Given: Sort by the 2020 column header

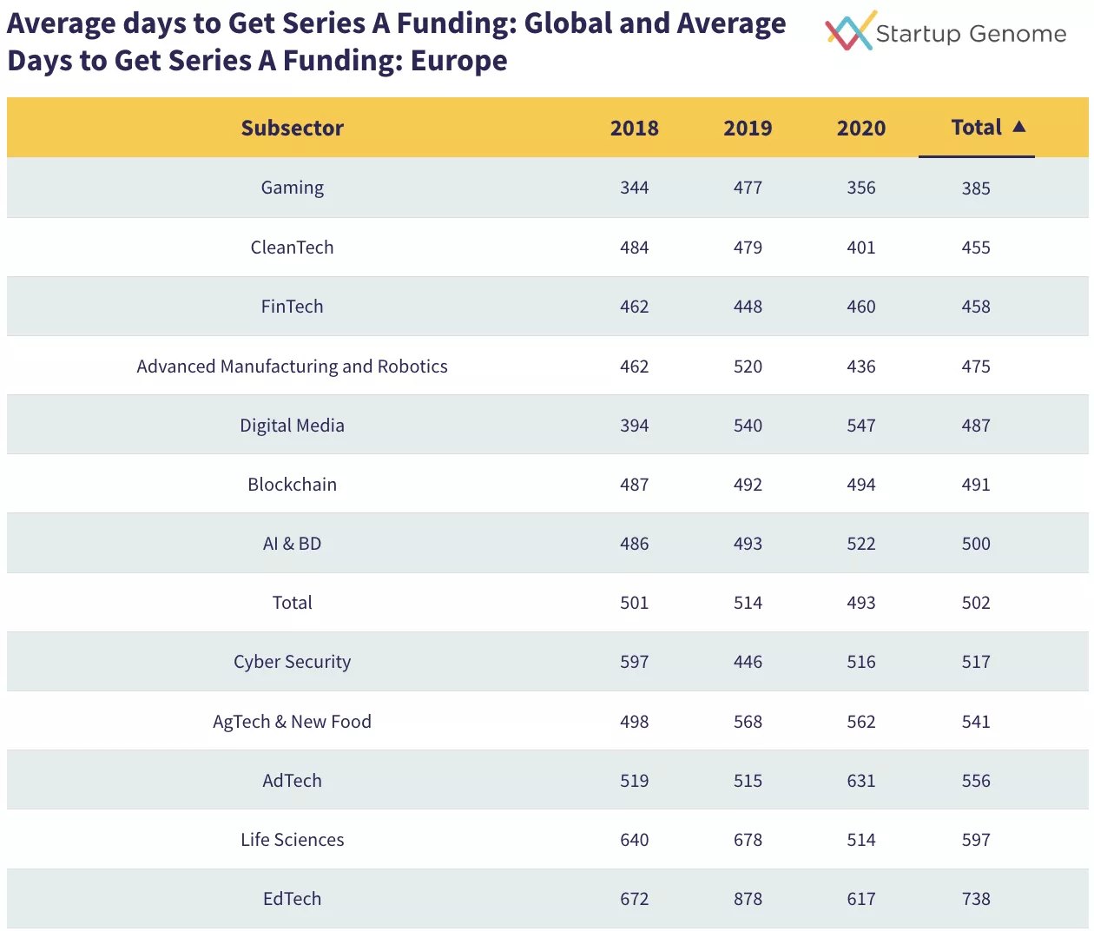Looking at the screenshot, I should click(x=860, y=128).
